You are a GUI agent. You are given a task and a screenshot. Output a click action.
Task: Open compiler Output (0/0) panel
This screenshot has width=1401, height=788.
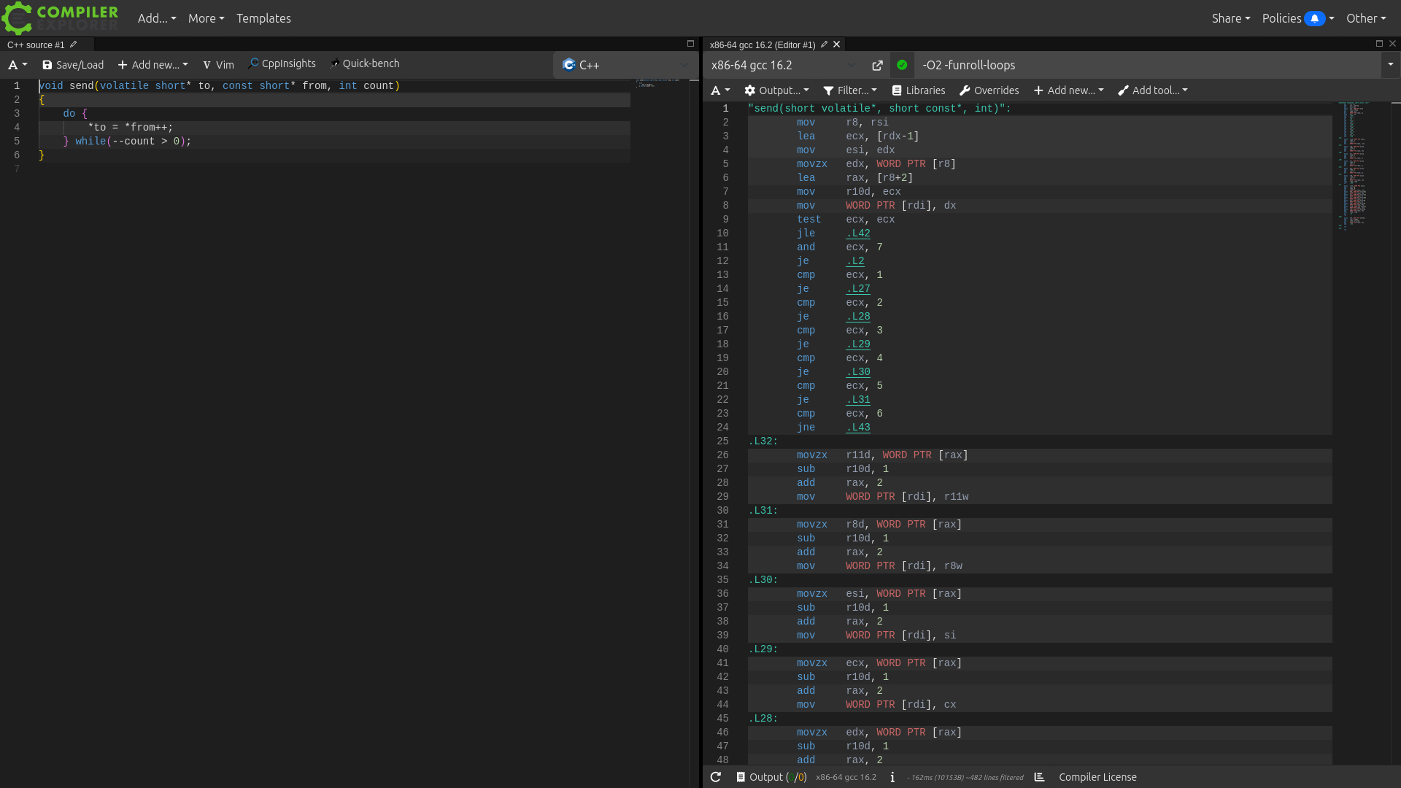tap(771, 777)
